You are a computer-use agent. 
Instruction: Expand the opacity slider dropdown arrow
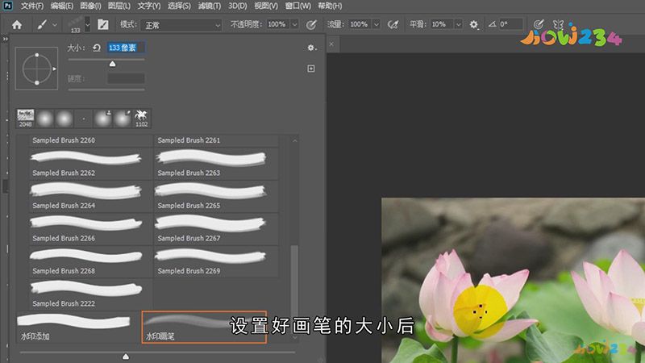click(x=294, y=24)
